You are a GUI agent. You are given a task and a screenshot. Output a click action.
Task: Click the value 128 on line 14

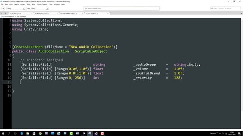coord(177,78)
